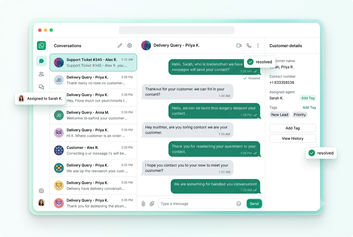This screenshot has height=237, width=353.
Task: Click the compose pencil icon in Conversations
Action: tap(120, 46)
